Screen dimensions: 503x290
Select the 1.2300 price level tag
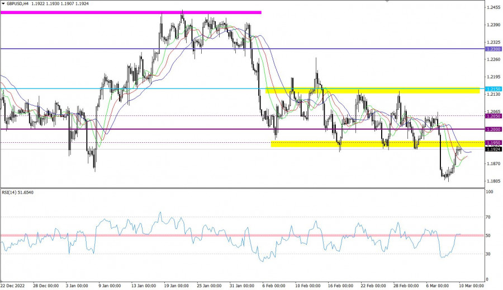[x=493, y=49]
